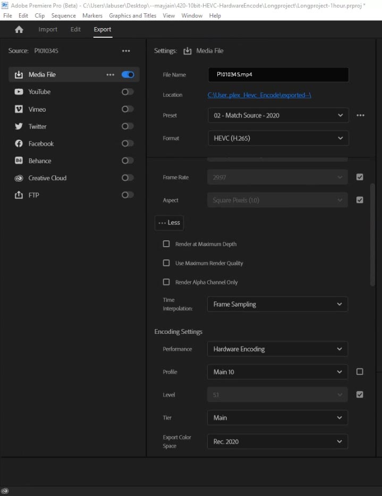Click the Twitter bird icon
Image resolution: width=382 pixels, height=496 pixels.
[x=19, y=126]
